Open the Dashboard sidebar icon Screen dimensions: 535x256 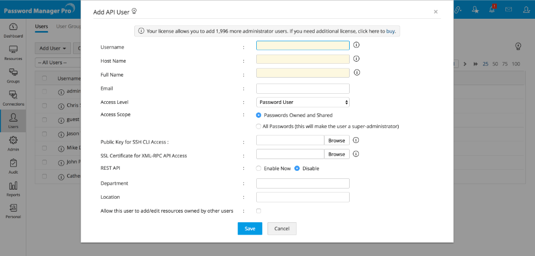13,30
